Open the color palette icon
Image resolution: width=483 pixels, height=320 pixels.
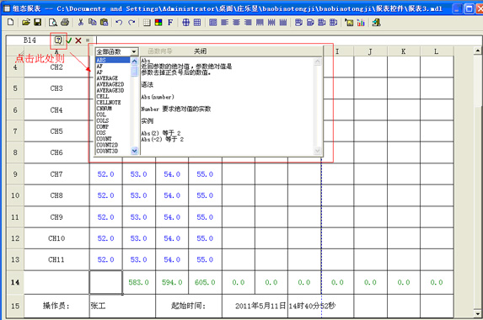click(x=158, y=22)
